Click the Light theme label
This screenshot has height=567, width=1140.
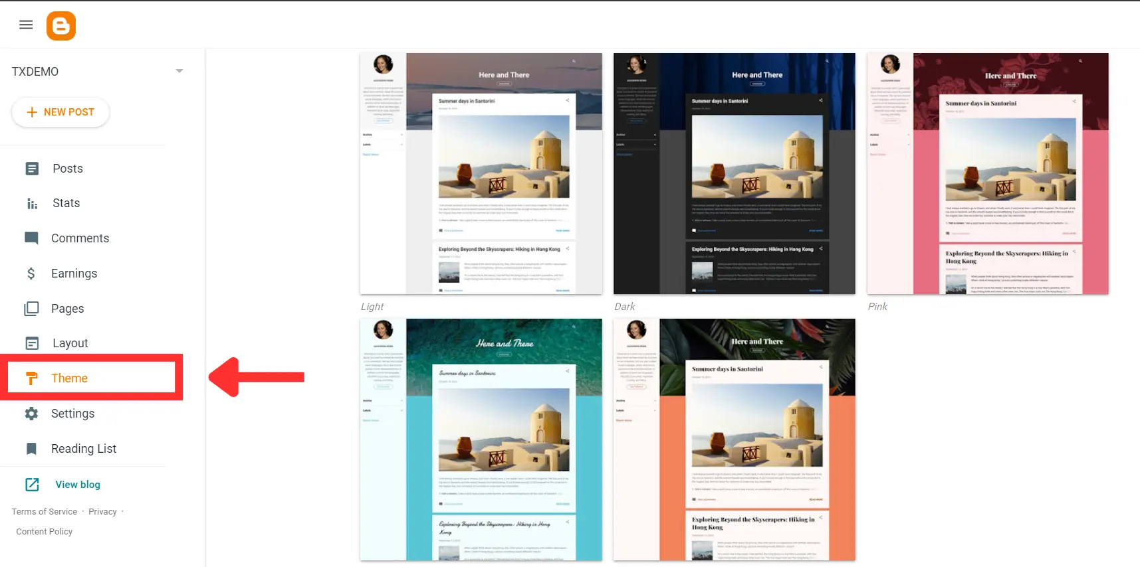372,307
